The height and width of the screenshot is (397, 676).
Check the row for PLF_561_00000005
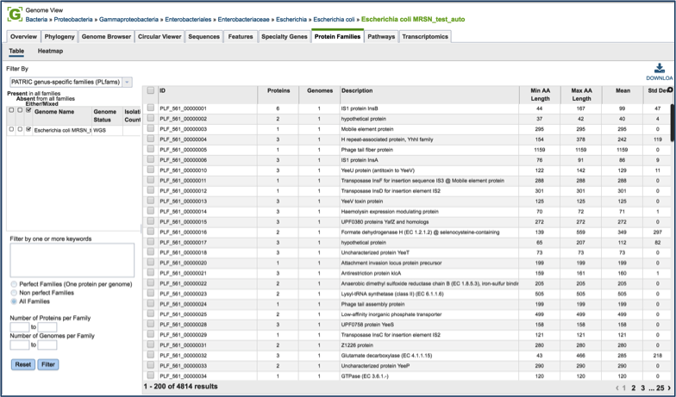pyautogui.click(x=150, y=149)
